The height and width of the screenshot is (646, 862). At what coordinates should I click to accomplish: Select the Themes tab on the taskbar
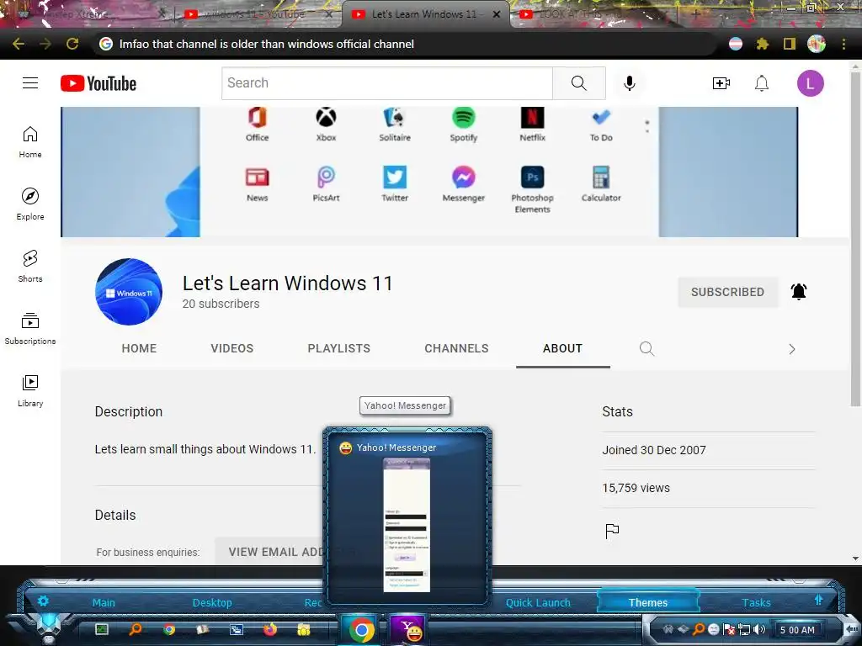pyautogui.click(x=647, y=602)
